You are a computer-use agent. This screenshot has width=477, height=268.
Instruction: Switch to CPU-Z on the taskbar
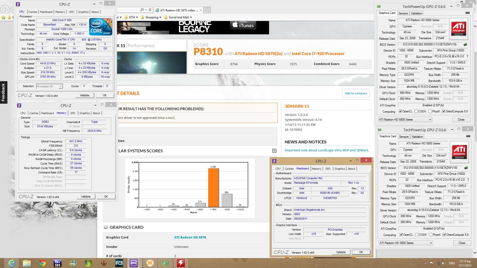click(x=134, y=262)
